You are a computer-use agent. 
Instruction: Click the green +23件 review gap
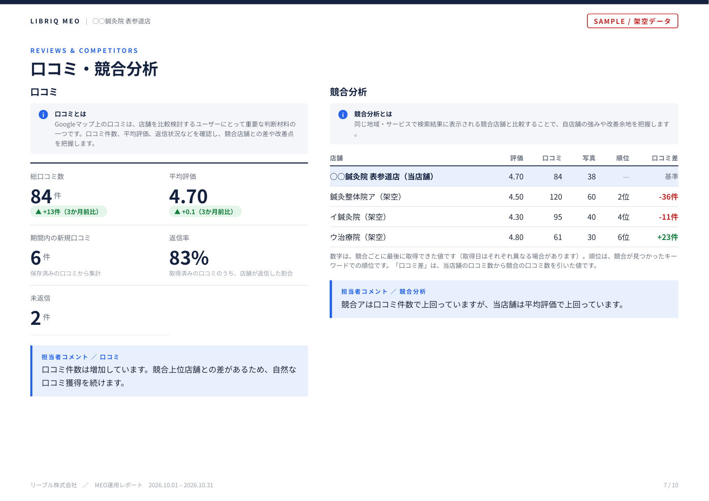click(668, 237)
